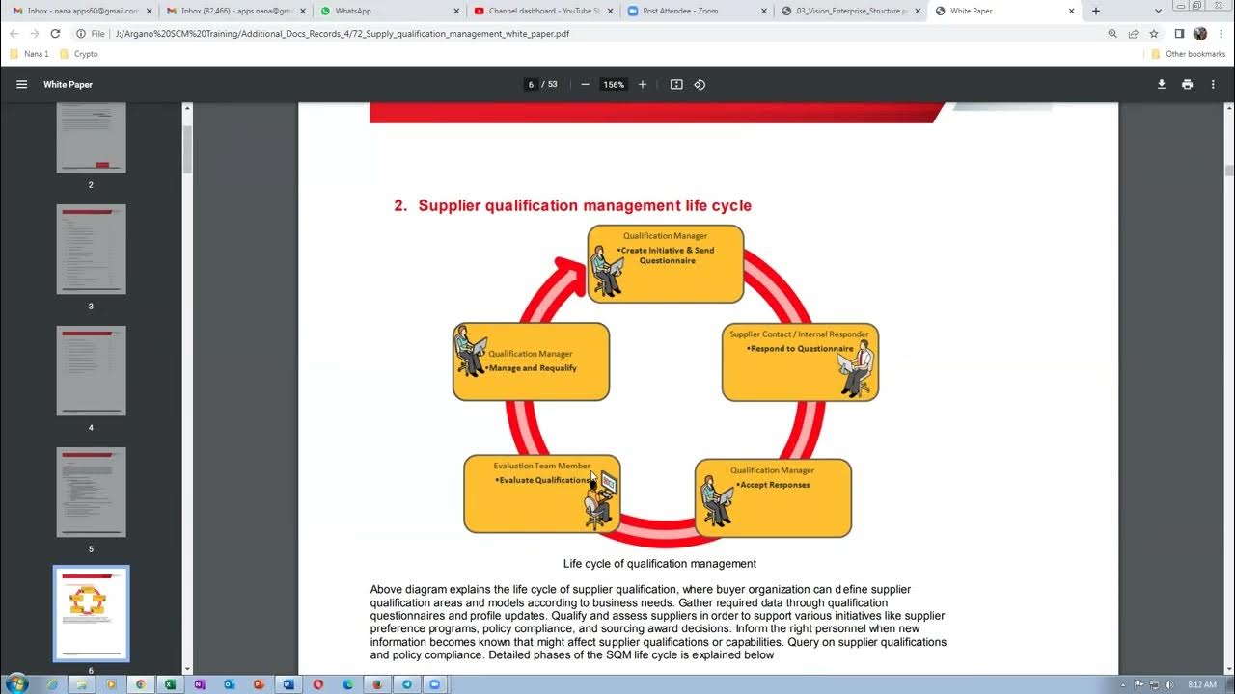Expand the tab search dropdown arrow

click(x=1158, y=11)
